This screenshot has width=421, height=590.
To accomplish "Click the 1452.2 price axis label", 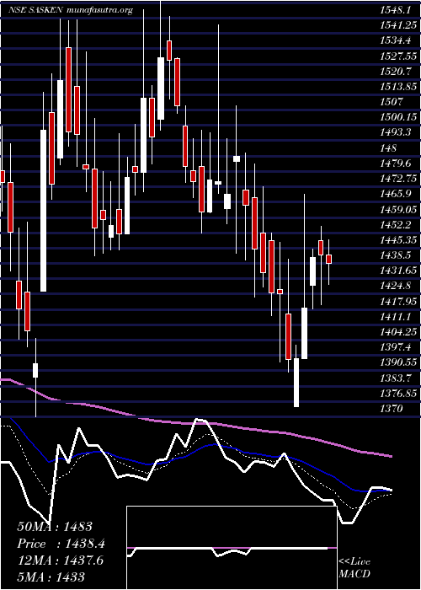I will tap(397, 225).
